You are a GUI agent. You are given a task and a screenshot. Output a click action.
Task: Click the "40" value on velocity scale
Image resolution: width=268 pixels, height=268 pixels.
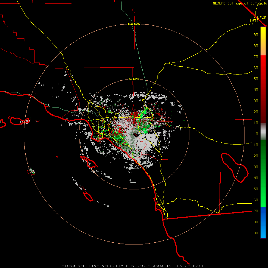point(256,90)
